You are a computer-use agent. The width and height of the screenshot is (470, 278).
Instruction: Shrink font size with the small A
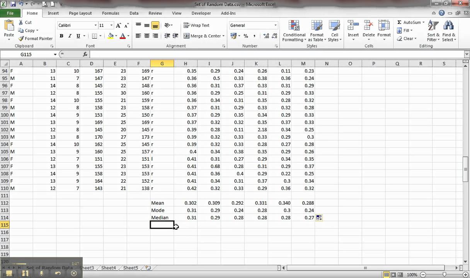[126, 25]
